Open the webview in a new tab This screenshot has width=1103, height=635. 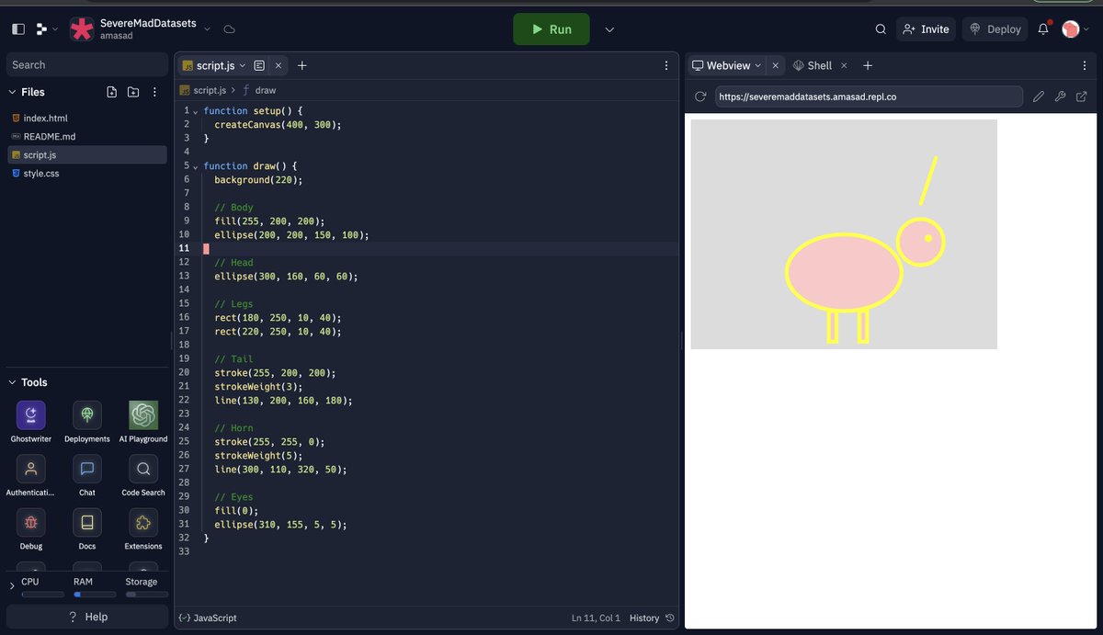1081,96
